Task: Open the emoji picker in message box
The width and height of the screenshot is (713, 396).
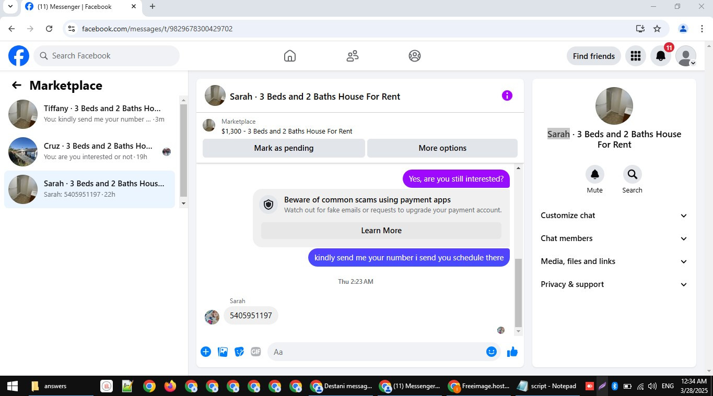Action: [491, 352]
